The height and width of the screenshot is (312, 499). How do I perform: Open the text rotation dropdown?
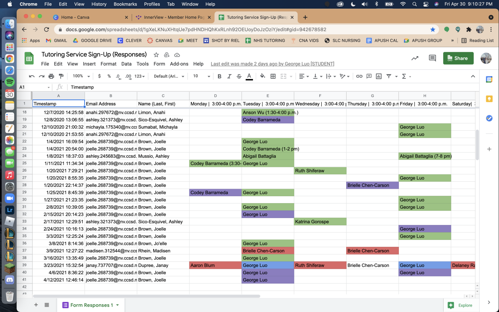click(x=344, y=76)
